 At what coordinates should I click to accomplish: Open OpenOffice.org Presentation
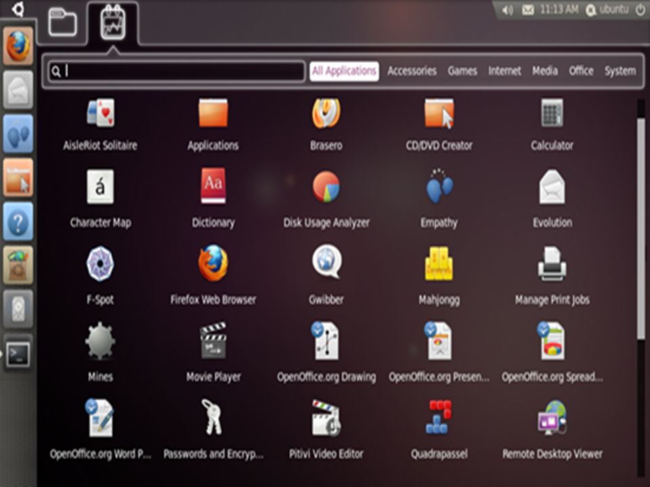click(x=439, y=341)
